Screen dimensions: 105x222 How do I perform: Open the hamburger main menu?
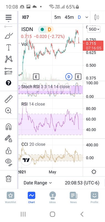pos(9,17)
